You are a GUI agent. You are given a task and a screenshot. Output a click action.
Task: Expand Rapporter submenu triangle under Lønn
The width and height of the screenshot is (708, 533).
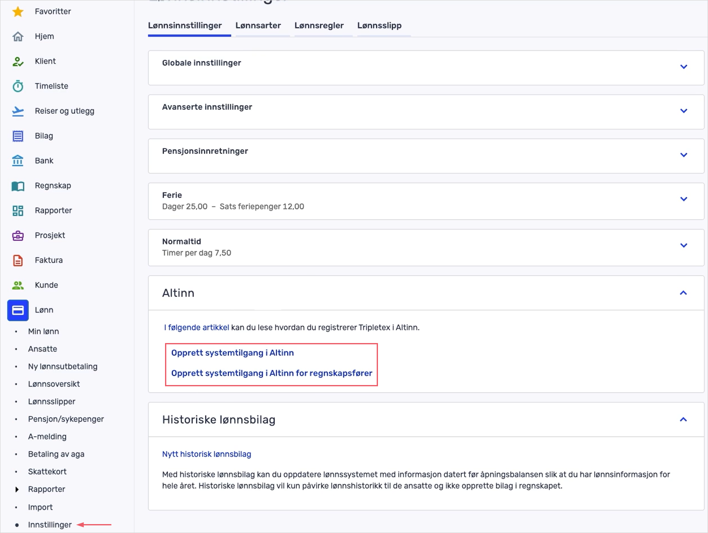[17, 489]
